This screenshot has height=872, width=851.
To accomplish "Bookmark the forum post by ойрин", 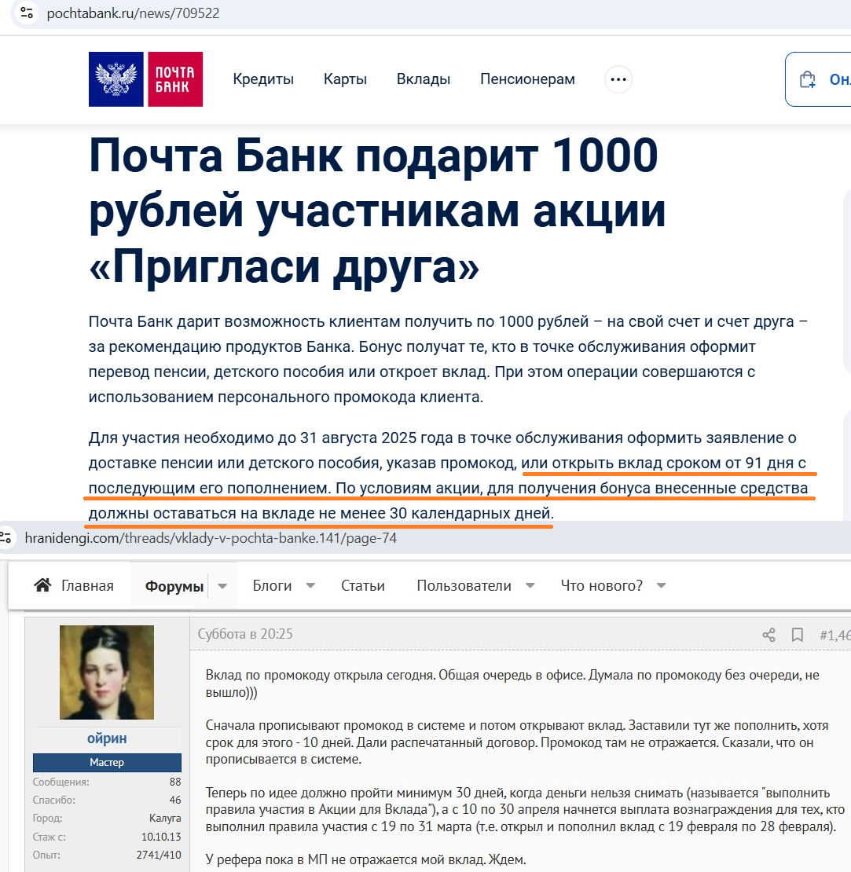I will pyautogui.click(x=797, y=635).
